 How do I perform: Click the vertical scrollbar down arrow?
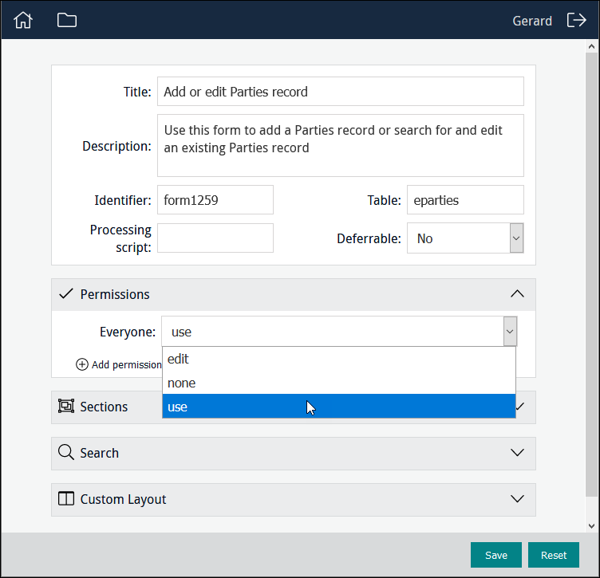(591, 525)
